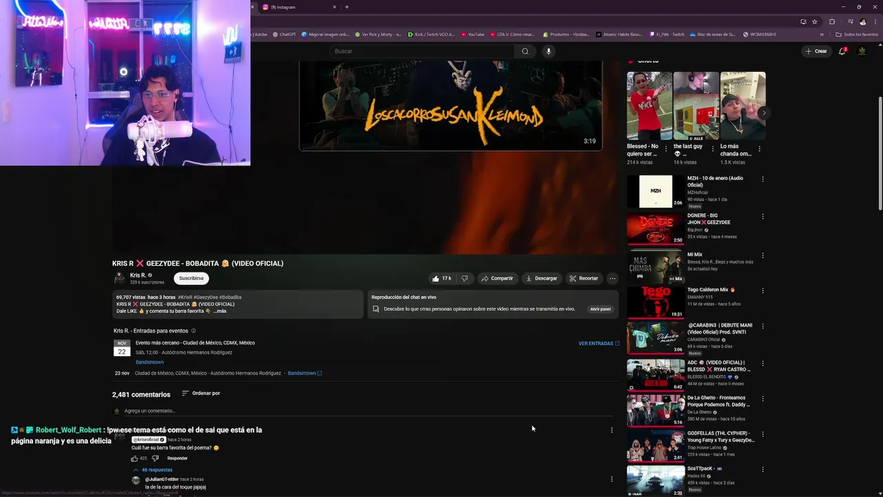Open a new browser tab
Image resolution: width=883 pixels, height=497 pixels.
pyautogui.click(x=346, y=7)
